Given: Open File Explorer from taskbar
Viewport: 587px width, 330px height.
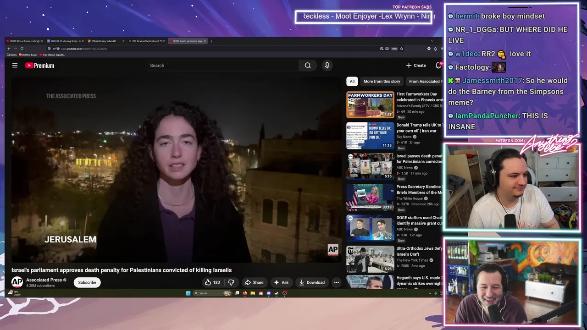Looking at the screenshot, I should click(x=252, y=293).
